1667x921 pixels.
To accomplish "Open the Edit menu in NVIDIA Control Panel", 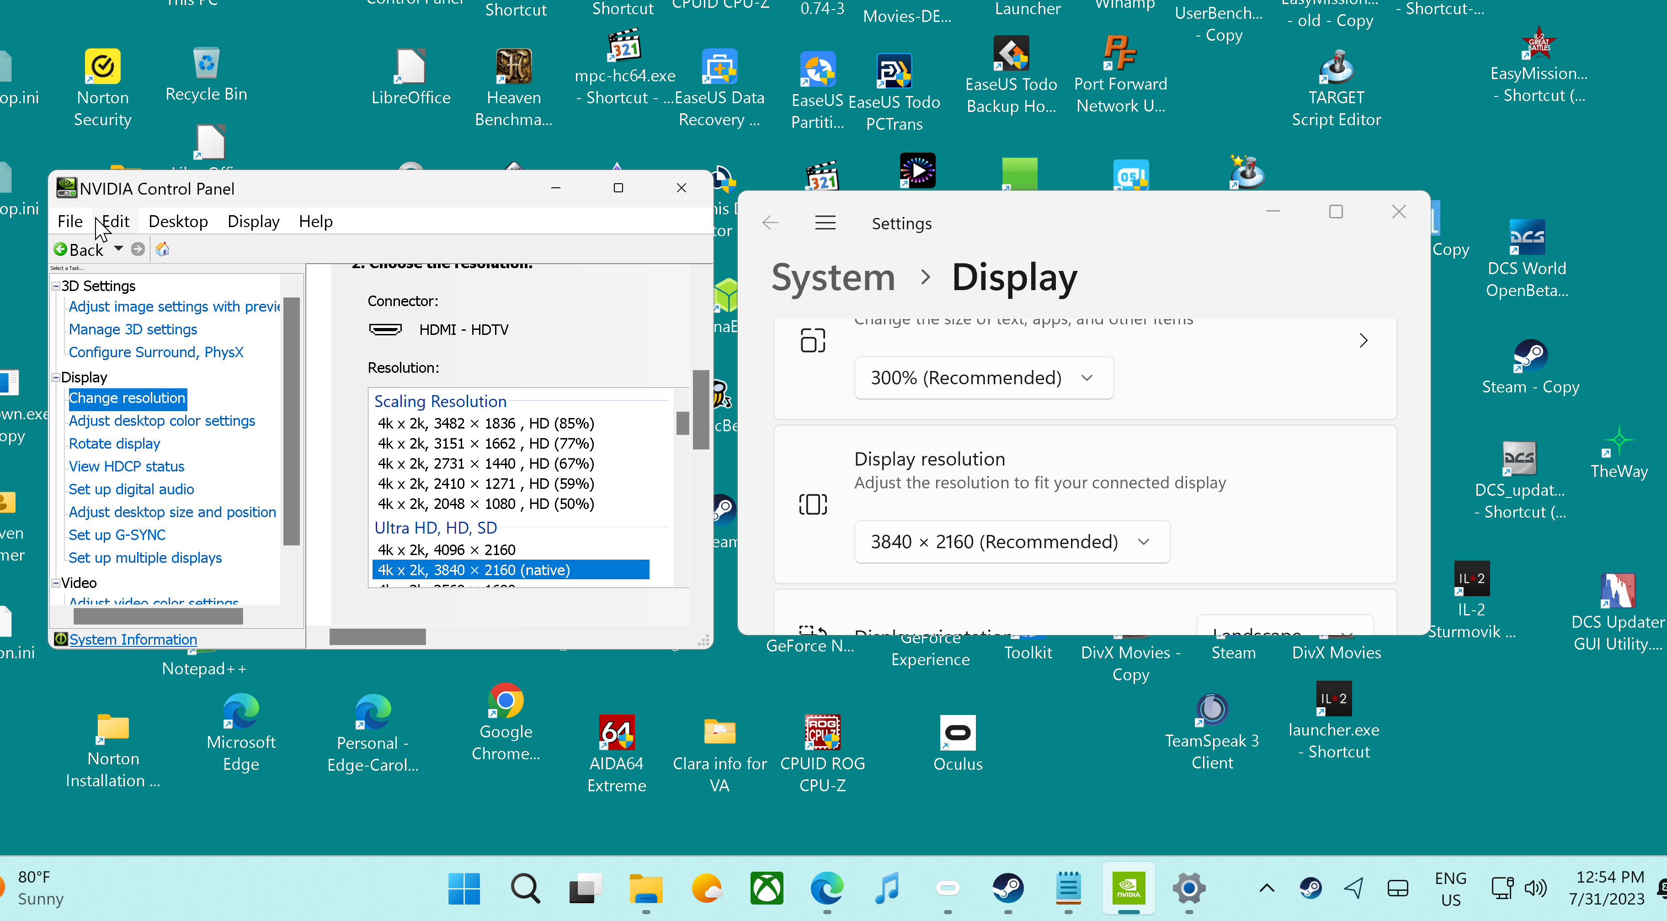I will (116, 221).
